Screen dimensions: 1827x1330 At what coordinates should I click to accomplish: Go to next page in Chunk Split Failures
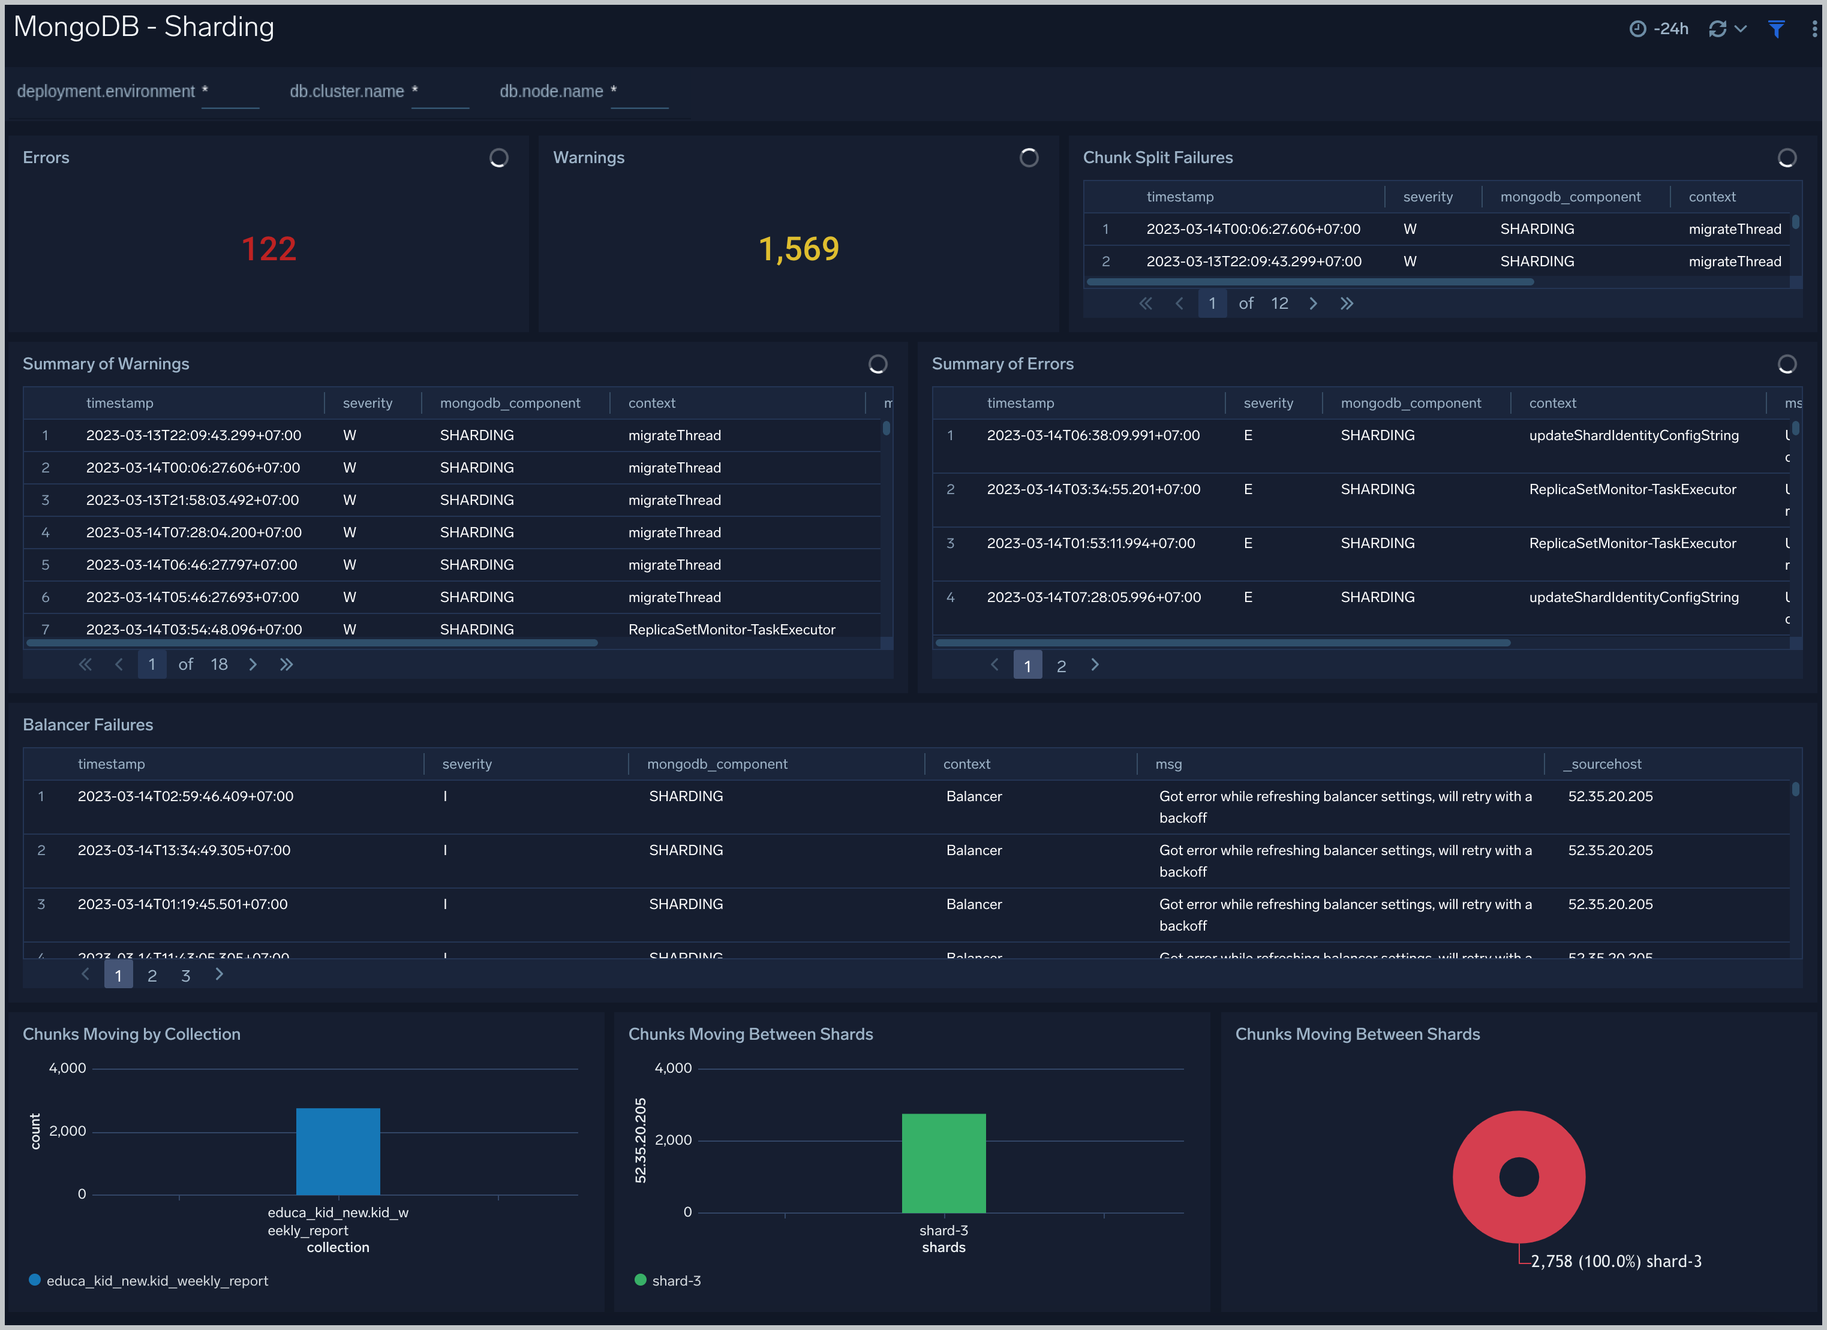1313,303
